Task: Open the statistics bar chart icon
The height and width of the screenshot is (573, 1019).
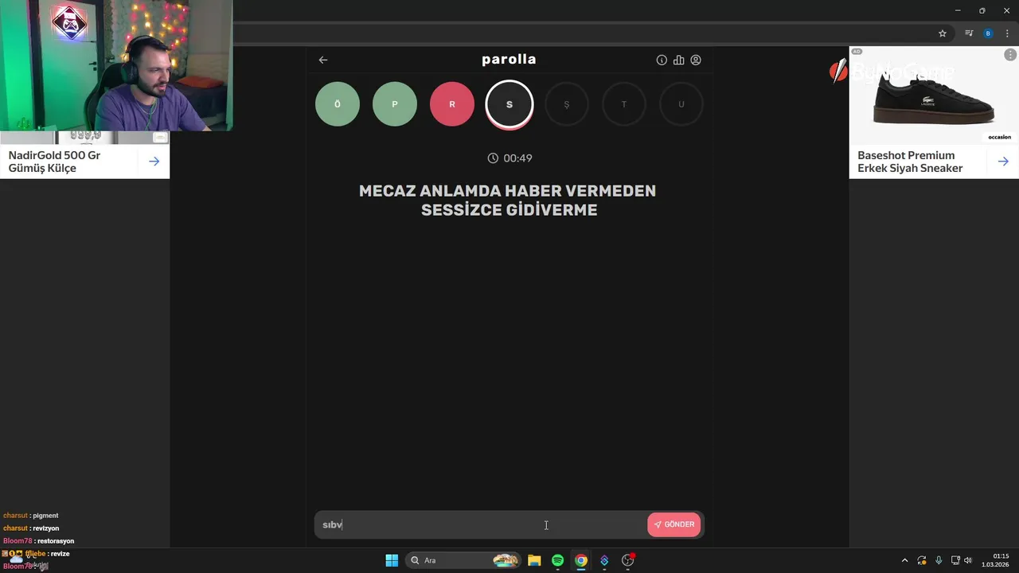Action: coord(678,60)
